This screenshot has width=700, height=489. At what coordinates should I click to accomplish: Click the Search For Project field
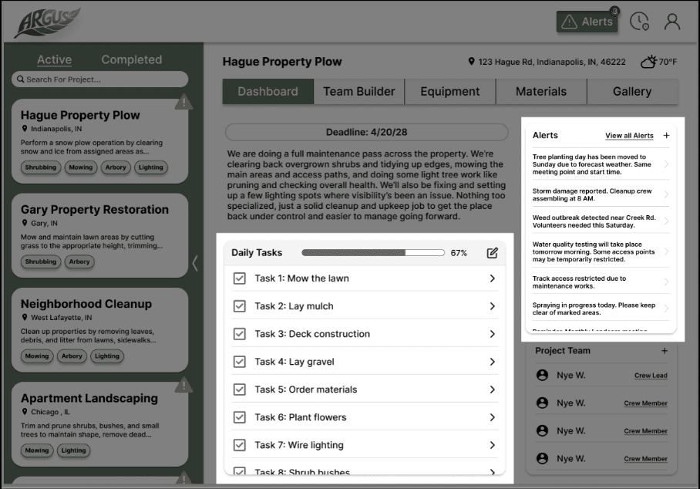99,79
